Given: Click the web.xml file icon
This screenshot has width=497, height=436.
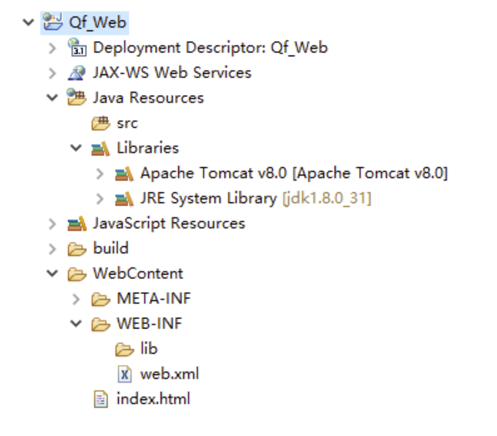Looking at the screenshot, I should (124, 374).
